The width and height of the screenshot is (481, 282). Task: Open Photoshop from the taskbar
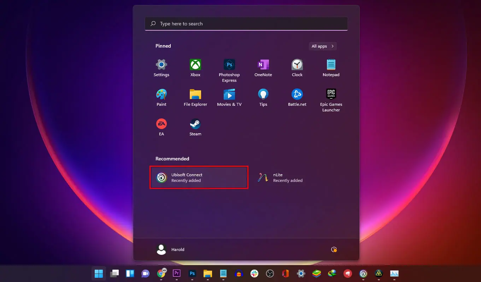coord(192,273)
